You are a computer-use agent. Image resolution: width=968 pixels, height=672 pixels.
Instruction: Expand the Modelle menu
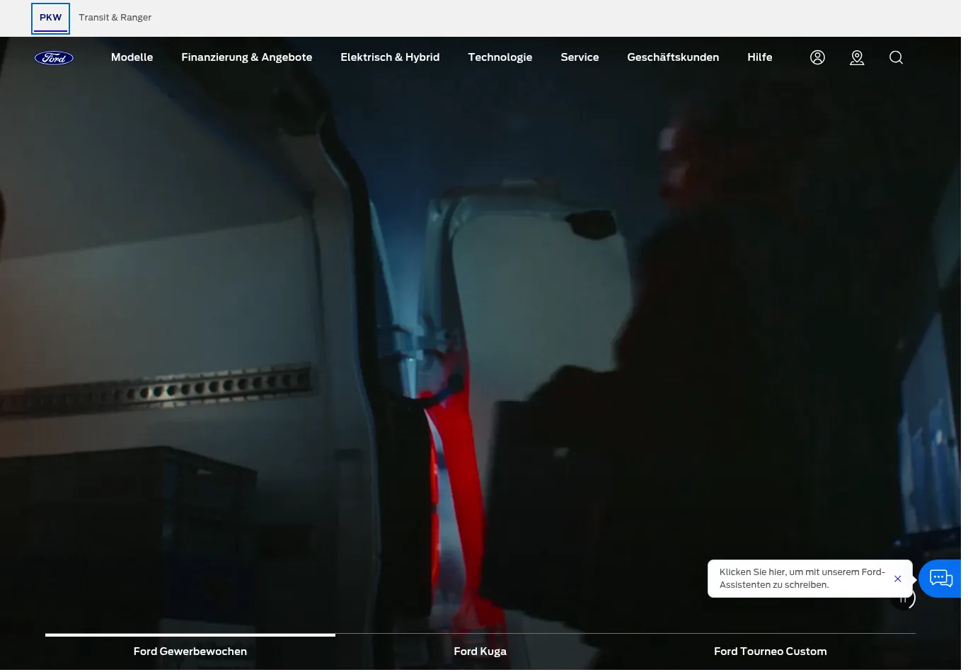(132, 57)
